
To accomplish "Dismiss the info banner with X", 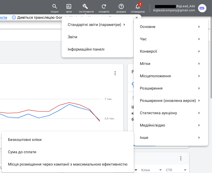I will 137,17.
